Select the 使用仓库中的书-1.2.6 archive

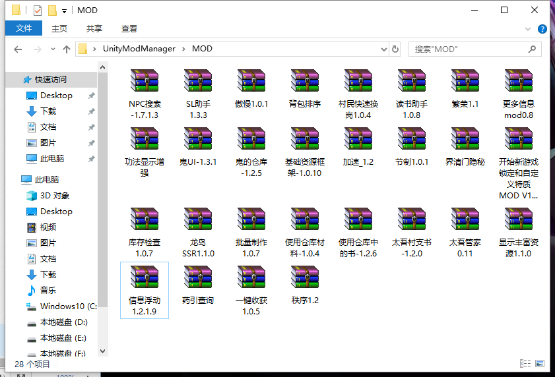point(358,233)
